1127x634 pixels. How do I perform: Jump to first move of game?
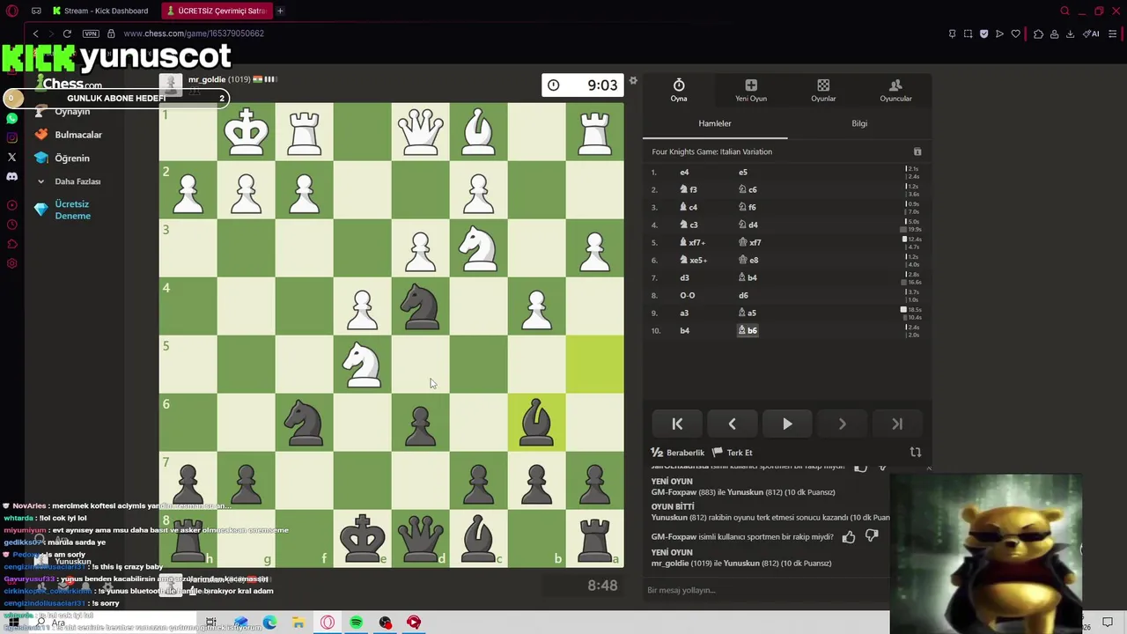click(677, 424)
